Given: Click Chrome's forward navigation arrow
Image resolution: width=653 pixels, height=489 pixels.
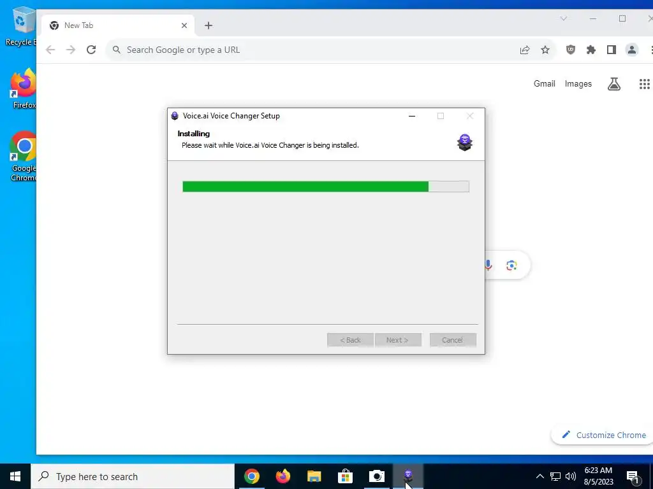Looking at the screenshot, I should [x=71, y=50].
